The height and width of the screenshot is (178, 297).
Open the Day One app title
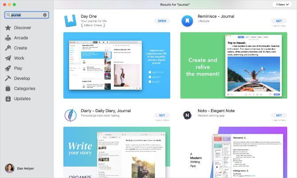coord(89,16)
